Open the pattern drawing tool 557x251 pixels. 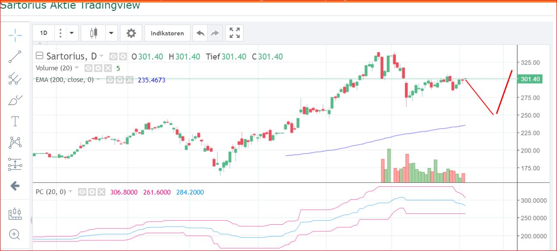point(15,142)
